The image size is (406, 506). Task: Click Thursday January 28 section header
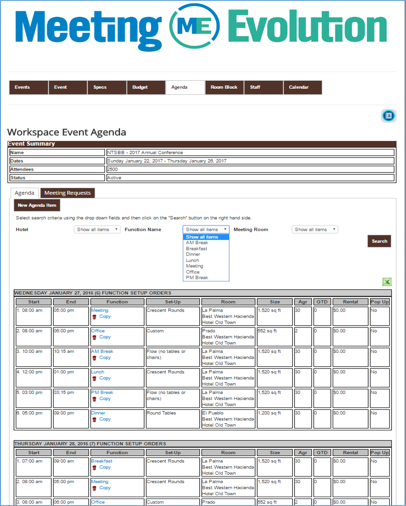click(203, 444)
